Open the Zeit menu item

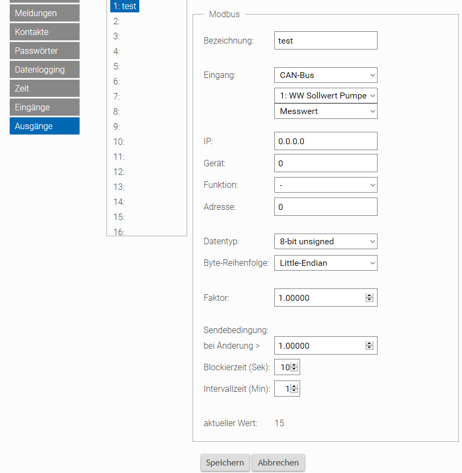pyautogui.click(x=45, y=88)
